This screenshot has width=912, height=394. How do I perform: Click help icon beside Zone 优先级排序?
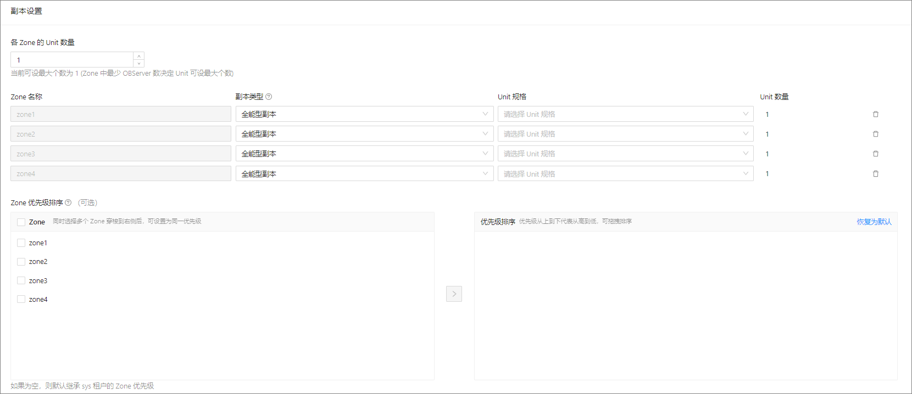coord(68,202)
